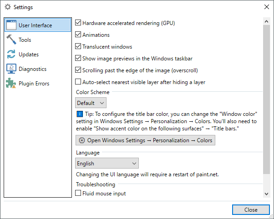The width and height of the screenshot is (274, 219).
Task: Enable Auto-select nearest visible layer checkbox
Action: [78, 82]
